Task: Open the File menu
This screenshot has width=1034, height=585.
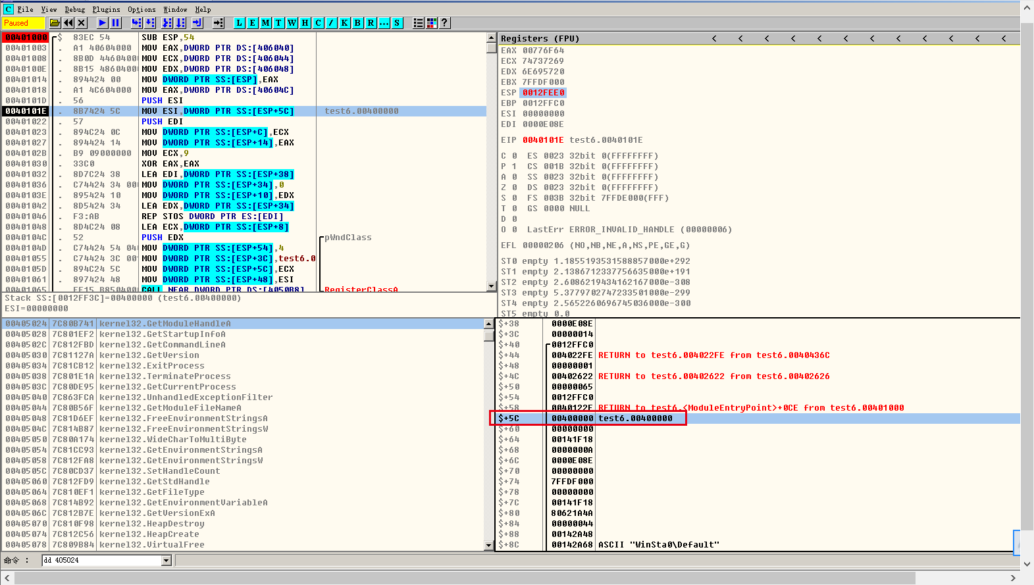Action: tap(25, 9)
